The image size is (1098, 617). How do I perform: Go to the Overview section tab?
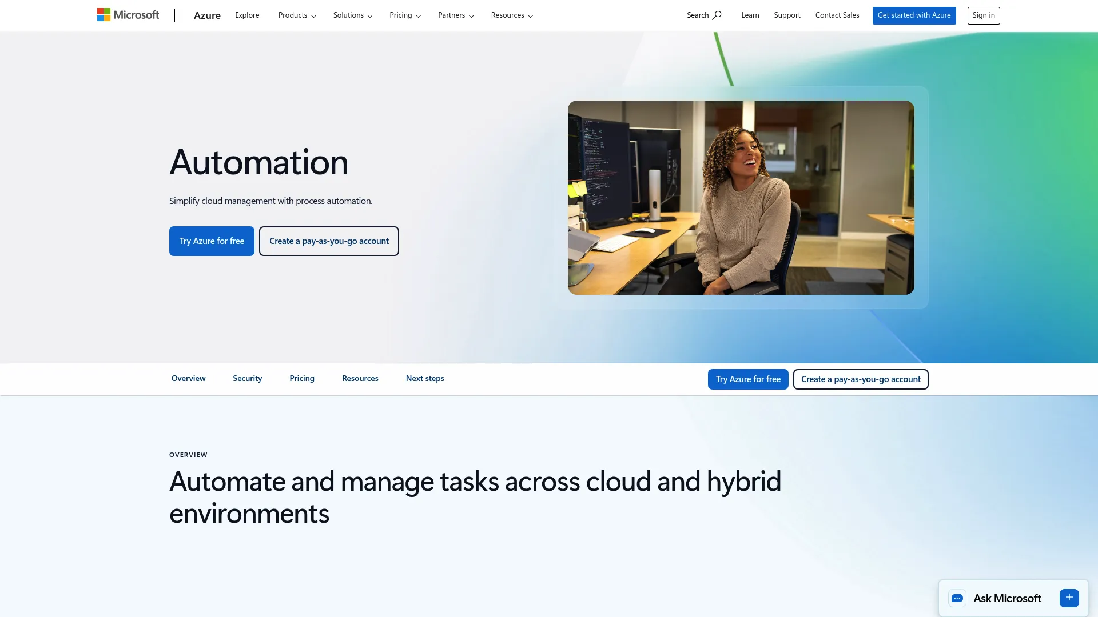[x=188, y=379]
